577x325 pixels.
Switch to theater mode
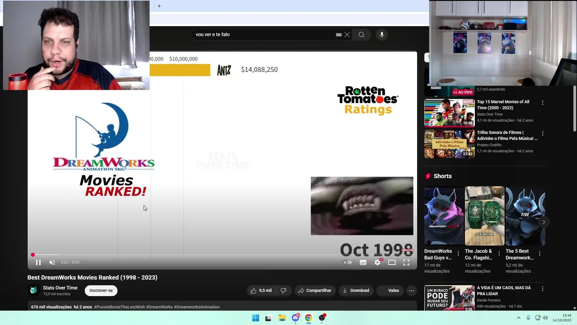click(392, 262)
